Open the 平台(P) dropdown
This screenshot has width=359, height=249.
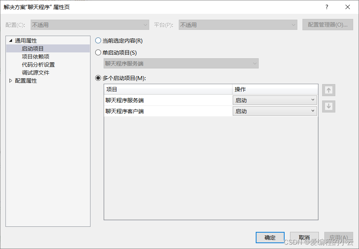pos(238,25)
